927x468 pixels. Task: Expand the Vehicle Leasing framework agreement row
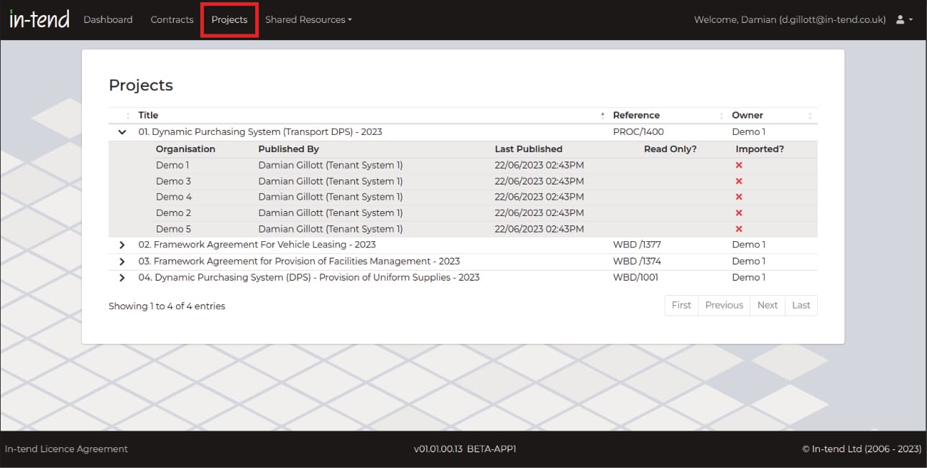(x=121, y=245)
